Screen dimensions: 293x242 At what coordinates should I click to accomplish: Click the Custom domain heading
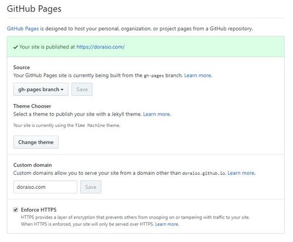tap(33, 165)
